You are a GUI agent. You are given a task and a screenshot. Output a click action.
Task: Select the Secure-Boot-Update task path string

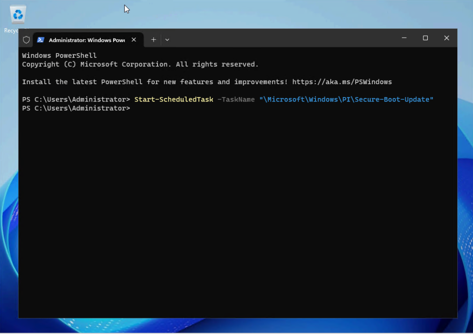point(346,99)
